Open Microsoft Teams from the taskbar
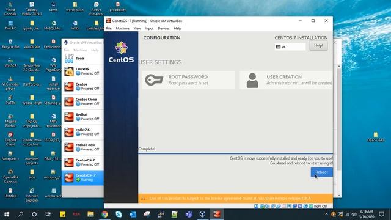391x220 pixels. [x=189, y=215]
